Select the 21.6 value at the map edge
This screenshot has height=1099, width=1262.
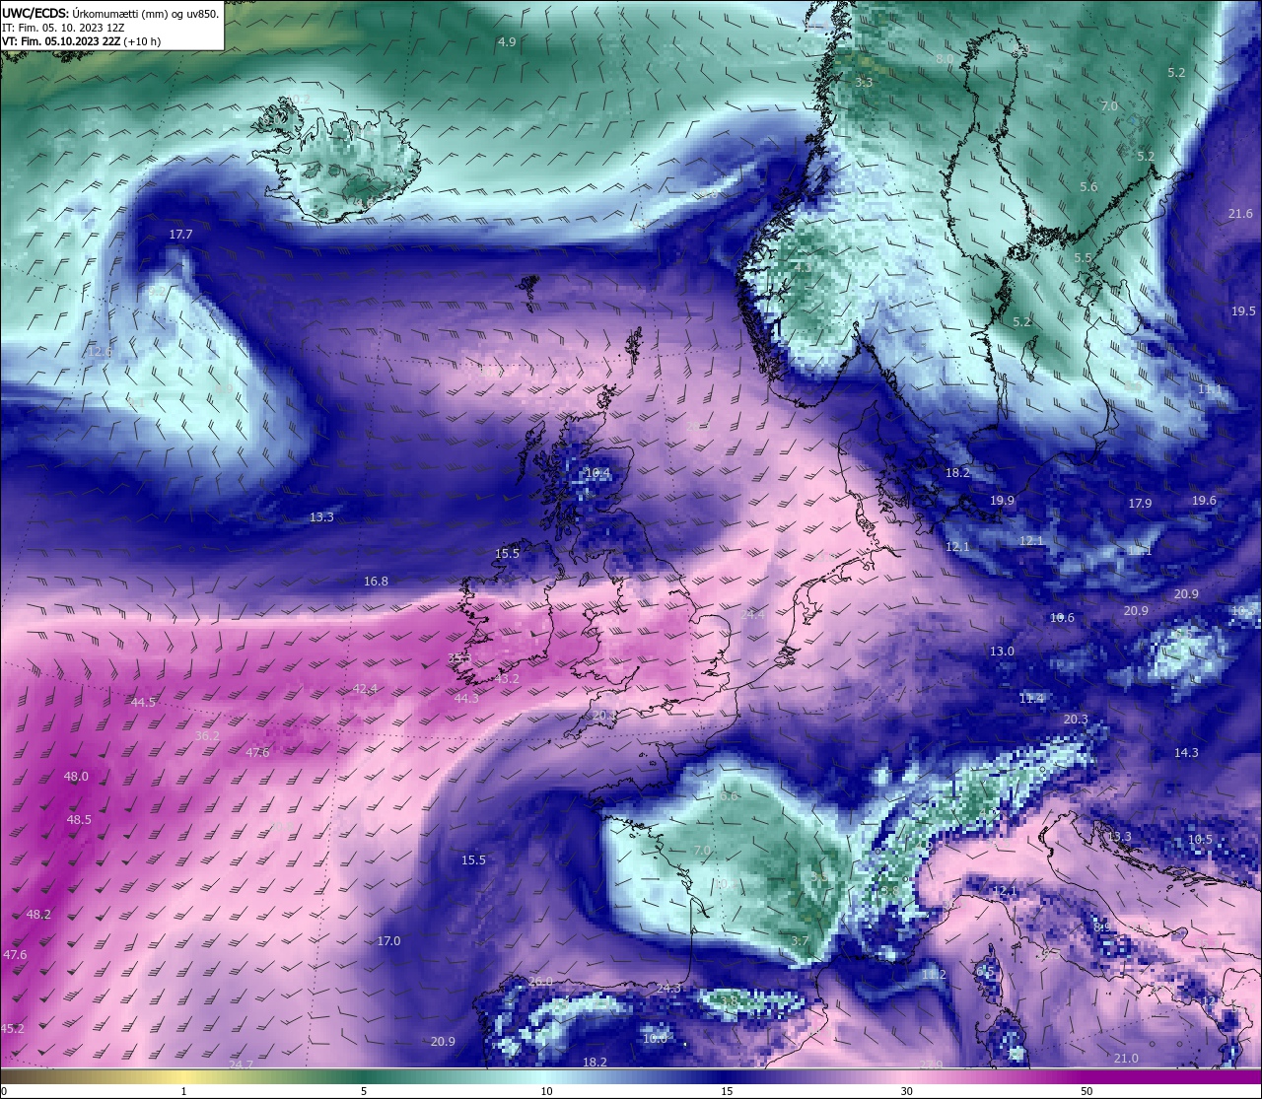1240,214
